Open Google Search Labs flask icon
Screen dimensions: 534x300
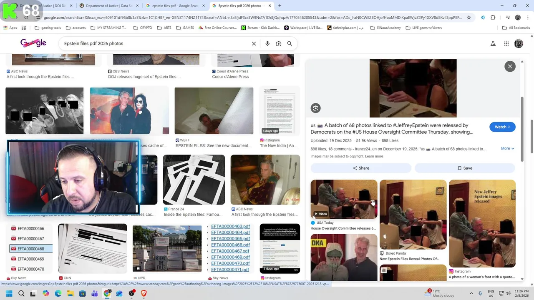pos(493,43)
